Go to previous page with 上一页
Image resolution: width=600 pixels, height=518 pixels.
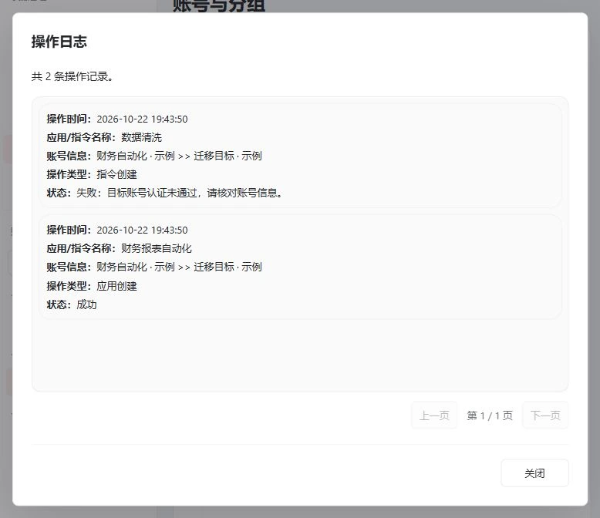pos(434,415)
